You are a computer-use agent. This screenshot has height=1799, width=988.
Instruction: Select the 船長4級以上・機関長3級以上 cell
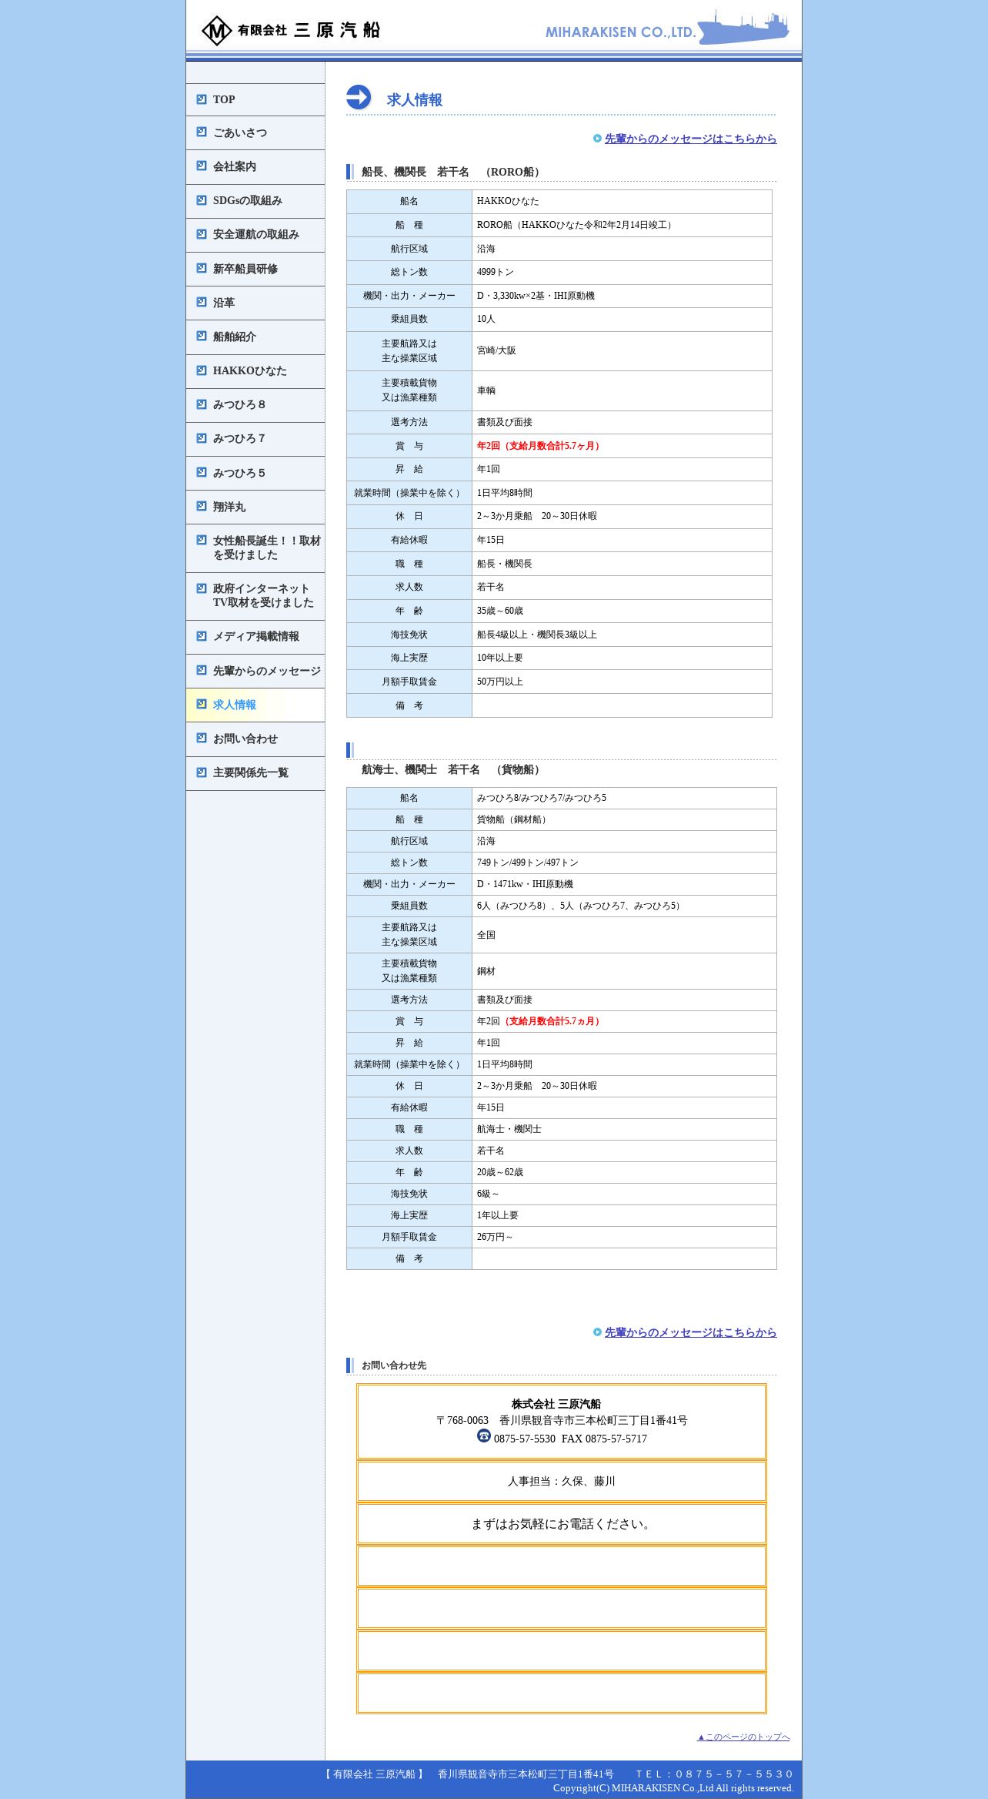pyautogui.click(x=622, y=635)
